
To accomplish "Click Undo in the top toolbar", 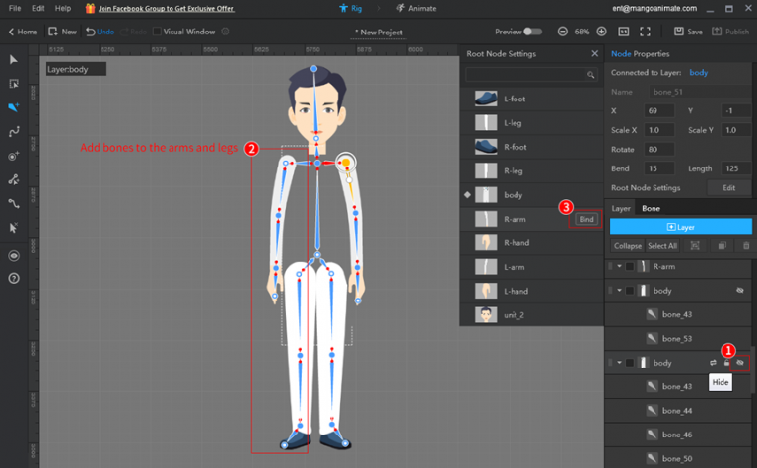I will (x=100, y=32).
